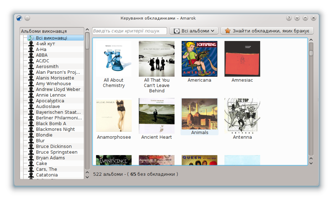The width and height of the screenshot is (333, 200).
Task: Select Bryan Adams artist
Action: click(x=50, y=158)
